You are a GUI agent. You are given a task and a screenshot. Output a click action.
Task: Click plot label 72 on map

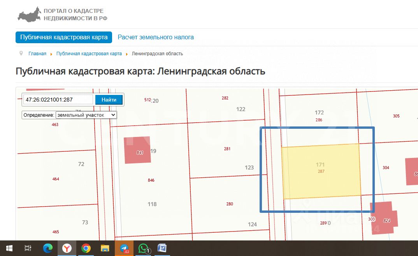coord(81,164)
